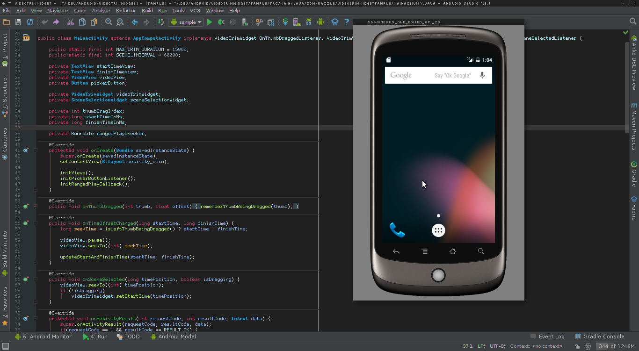
Task: Open the TODO tool window
Action: [128, 337]
